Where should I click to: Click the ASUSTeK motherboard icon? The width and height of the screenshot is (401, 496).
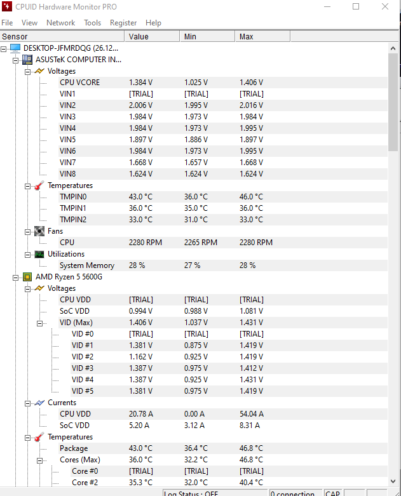point(27,60)
